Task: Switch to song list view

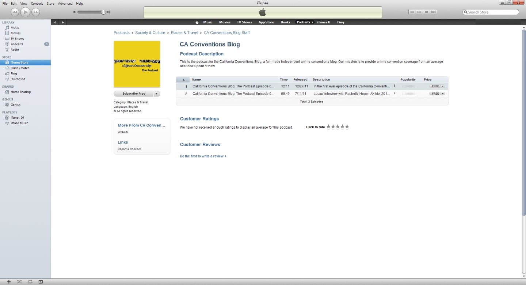Action: (x=412, y=12)
